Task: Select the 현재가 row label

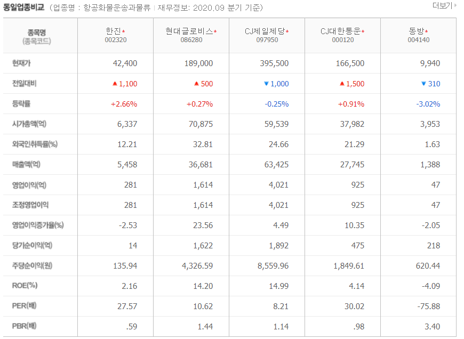Action: coord(21,63)
